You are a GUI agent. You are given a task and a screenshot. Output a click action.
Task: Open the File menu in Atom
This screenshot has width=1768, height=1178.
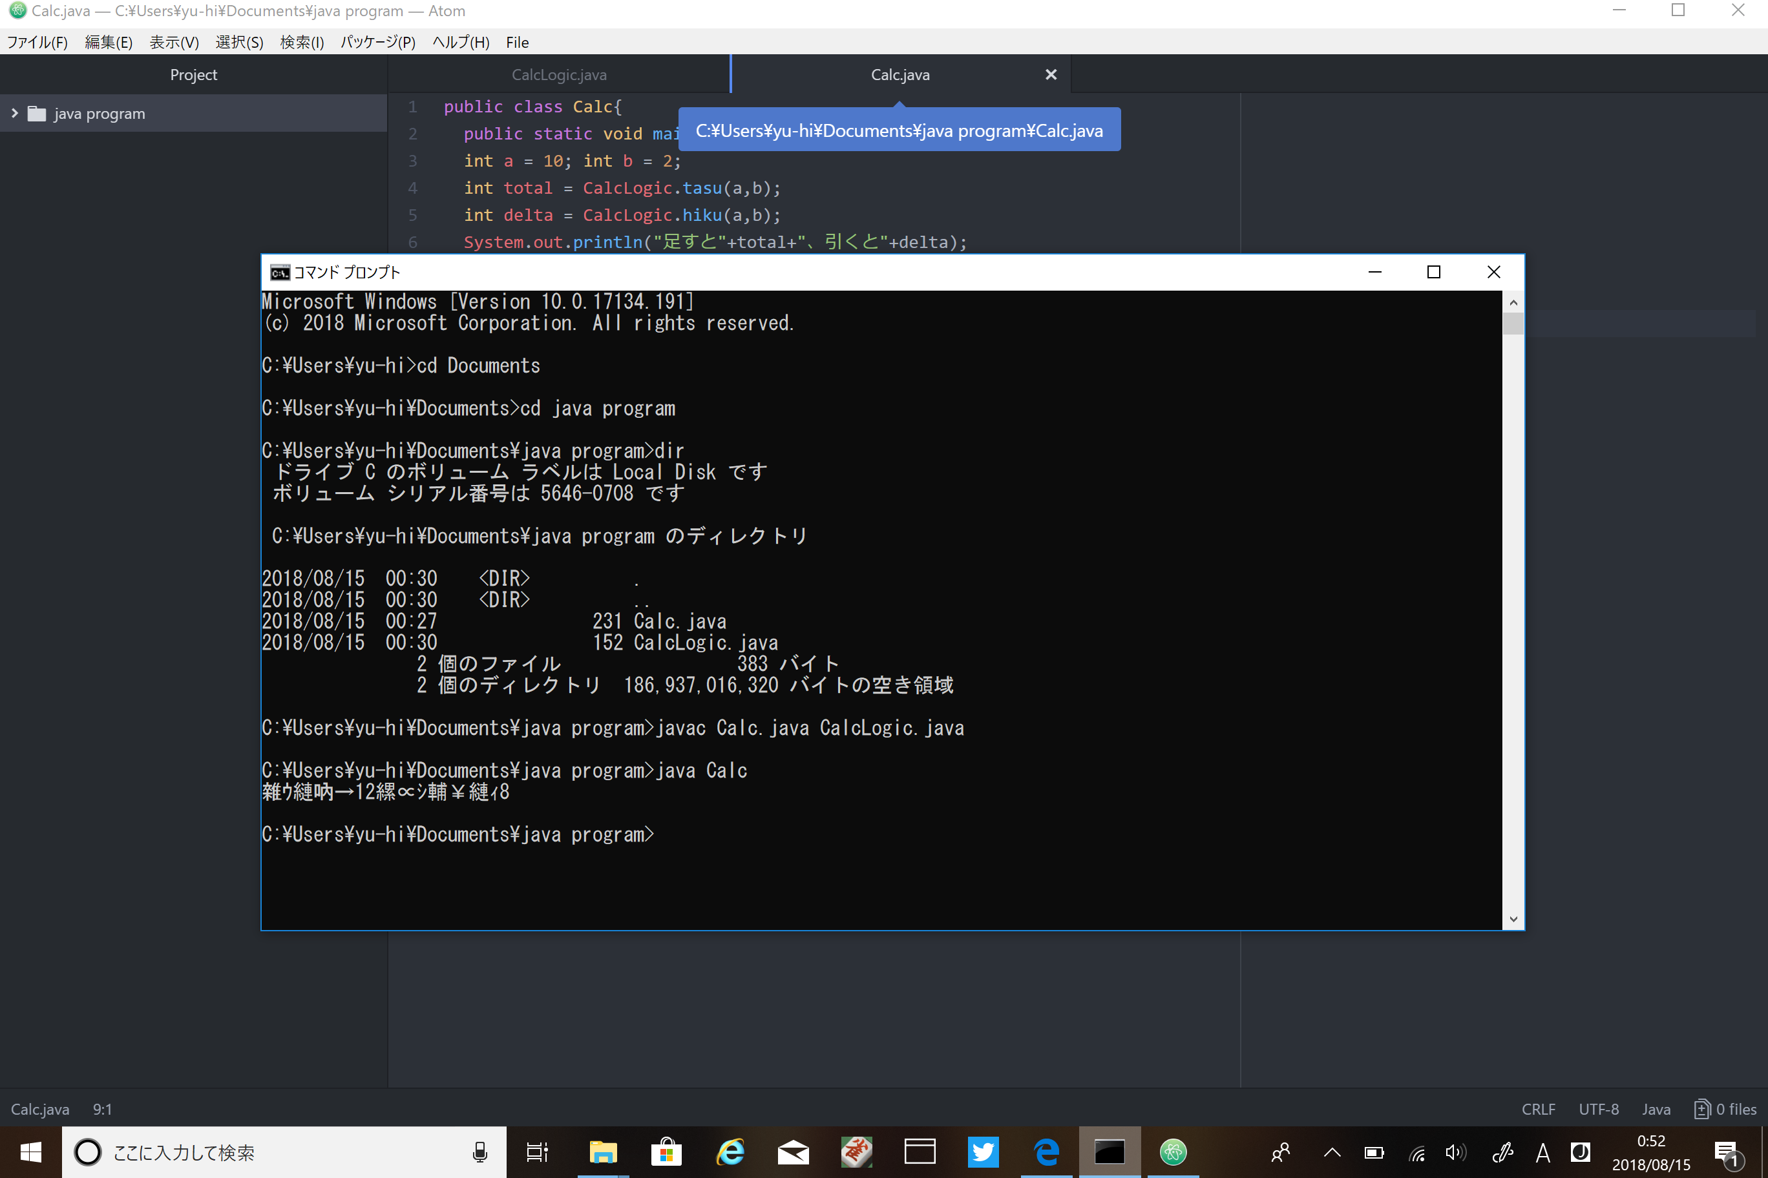(x=517, y=42)
